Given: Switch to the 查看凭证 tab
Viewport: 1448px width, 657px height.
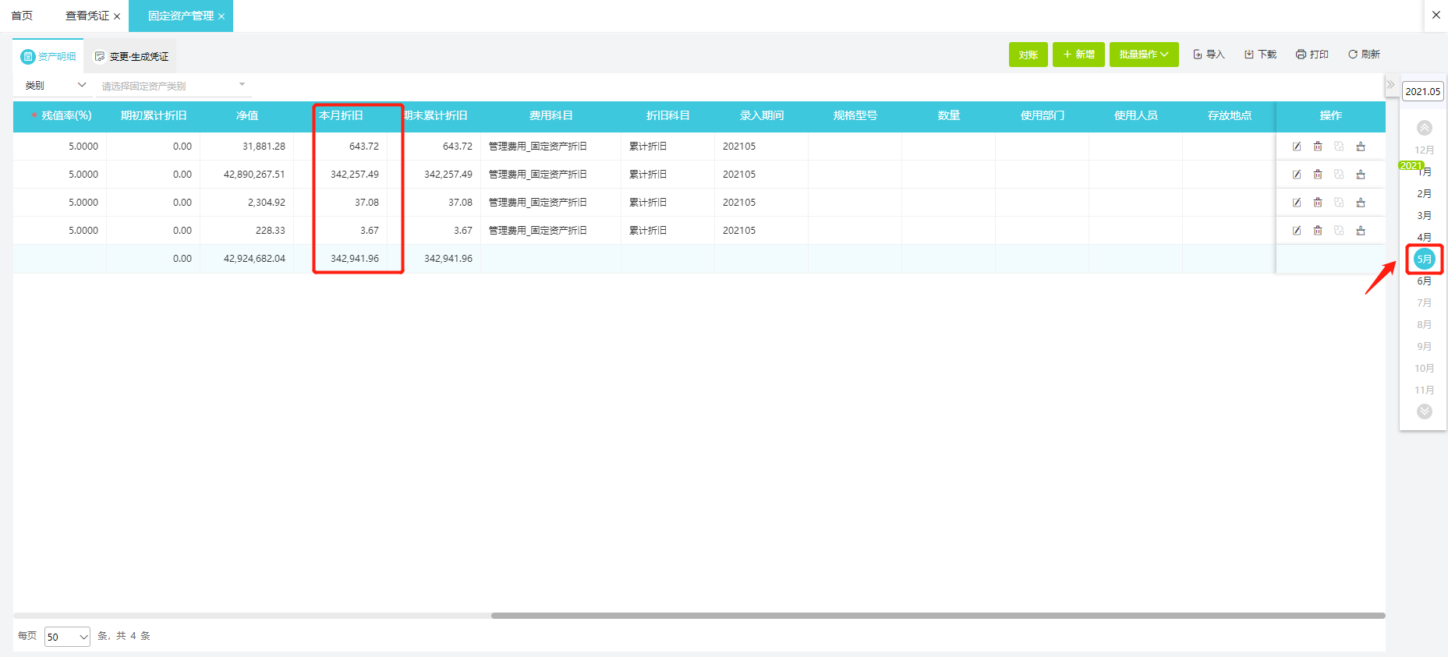Looking at the screenshot, I should [87, 16].
